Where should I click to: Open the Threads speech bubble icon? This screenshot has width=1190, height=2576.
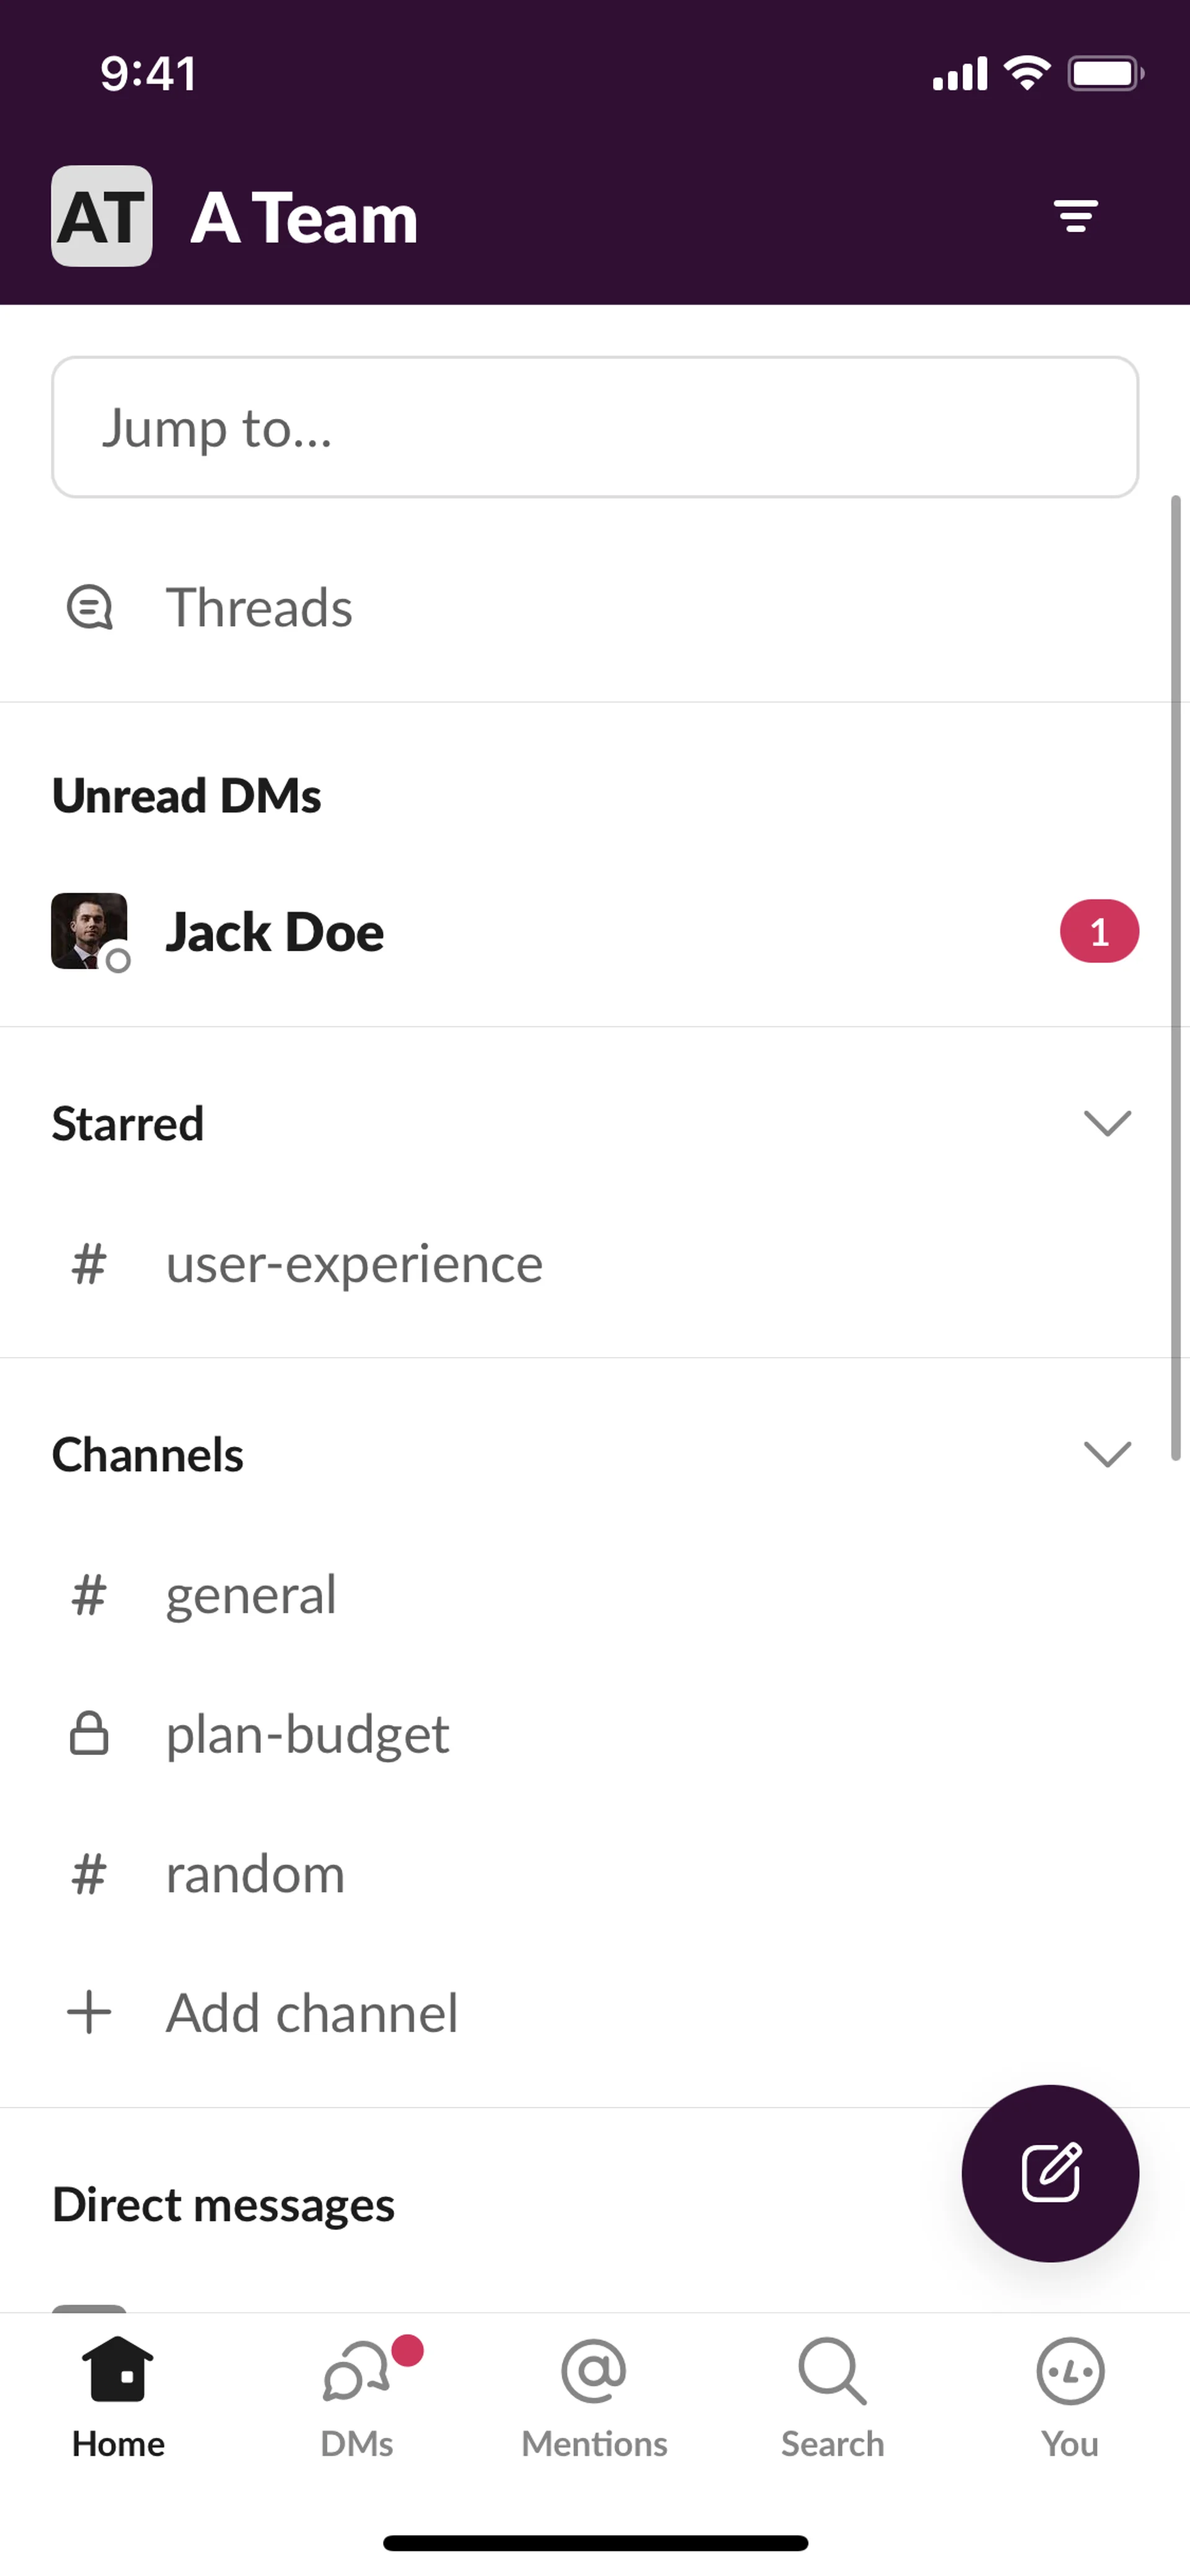pyautogui.click(x=89, y=607)
